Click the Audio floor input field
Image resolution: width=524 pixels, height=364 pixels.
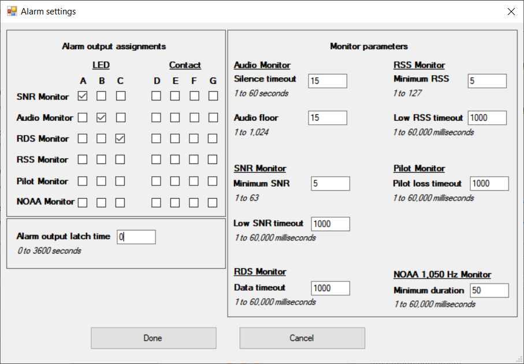click(x=328, y=118)
